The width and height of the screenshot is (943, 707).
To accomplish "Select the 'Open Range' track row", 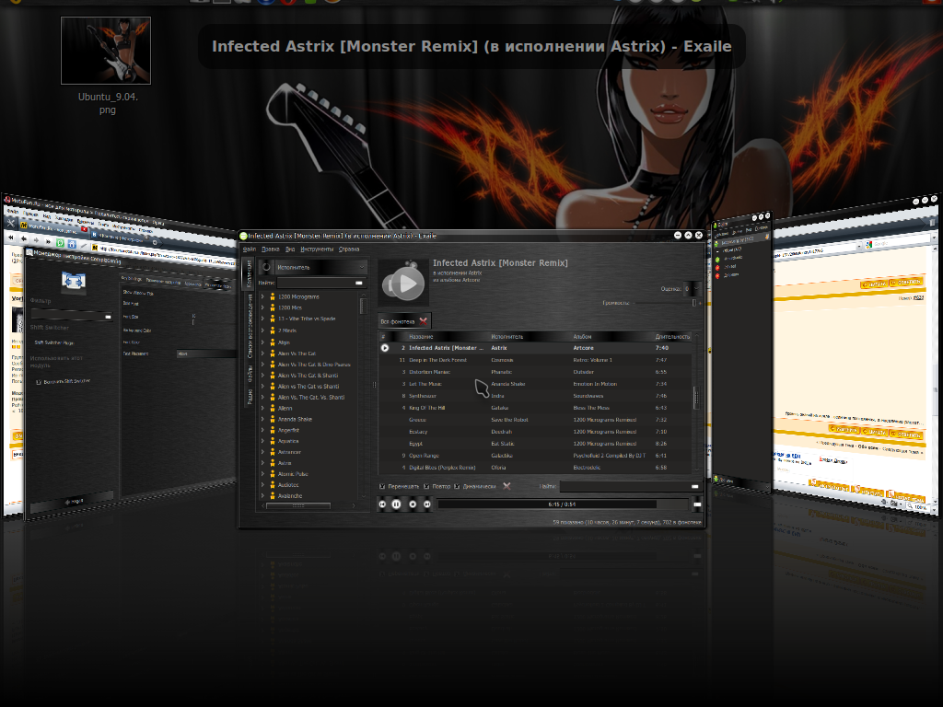I will 534,456.
